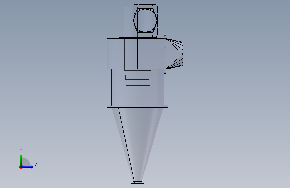Select the rectangular inlet duct section
290x188 pixels.
coord(135,54)
